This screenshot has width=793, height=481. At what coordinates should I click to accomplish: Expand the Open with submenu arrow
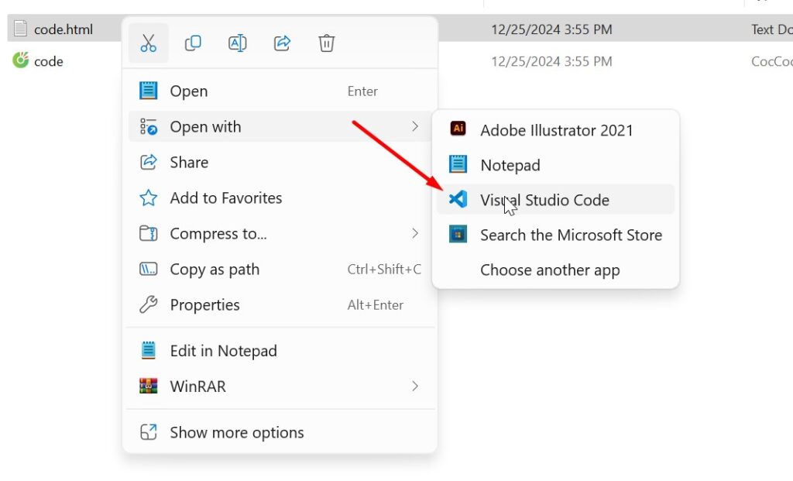pos(415,126)
